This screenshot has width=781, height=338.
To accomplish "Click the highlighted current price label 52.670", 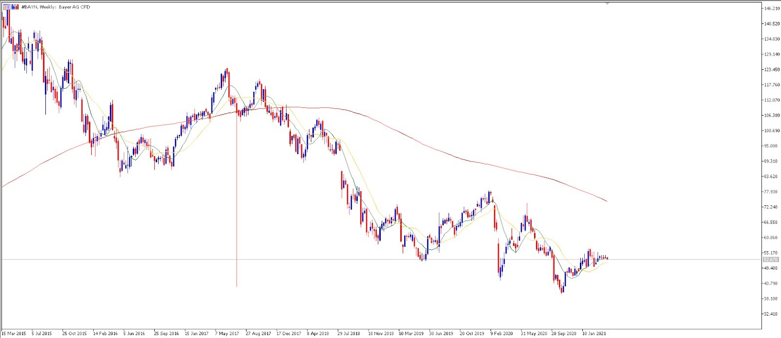I will [770, 259].
